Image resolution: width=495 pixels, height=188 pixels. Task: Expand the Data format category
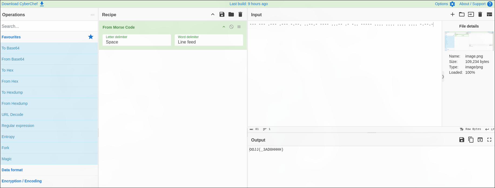[x=12, y=170]
